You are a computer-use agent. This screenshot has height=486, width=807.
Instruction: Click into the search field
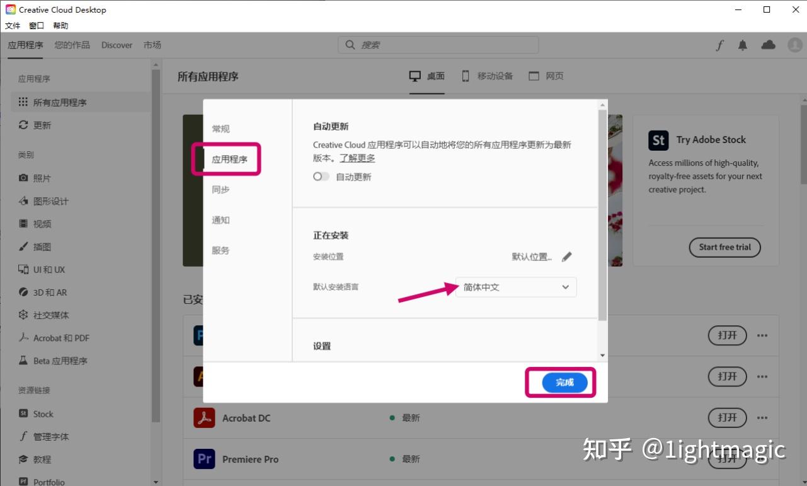(438, 45)
